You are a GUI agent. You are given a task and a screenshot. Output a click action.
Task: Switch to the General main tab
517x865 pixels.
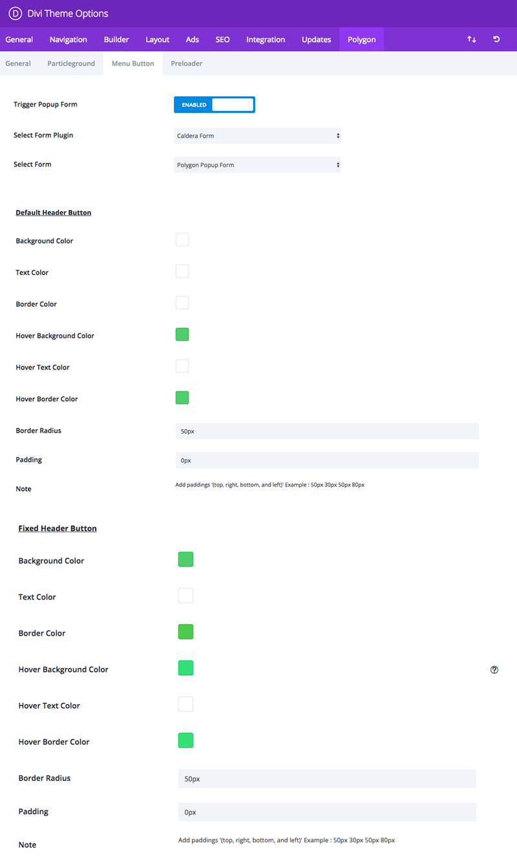[19, 39]
